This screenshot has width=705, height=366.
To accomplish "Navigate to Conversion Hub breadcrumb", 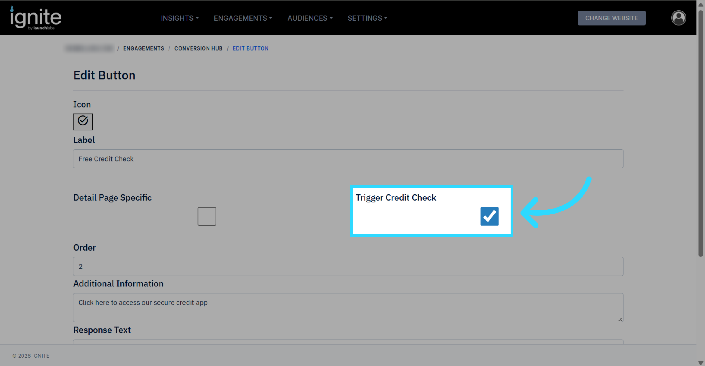I will (x=198, y=48).
